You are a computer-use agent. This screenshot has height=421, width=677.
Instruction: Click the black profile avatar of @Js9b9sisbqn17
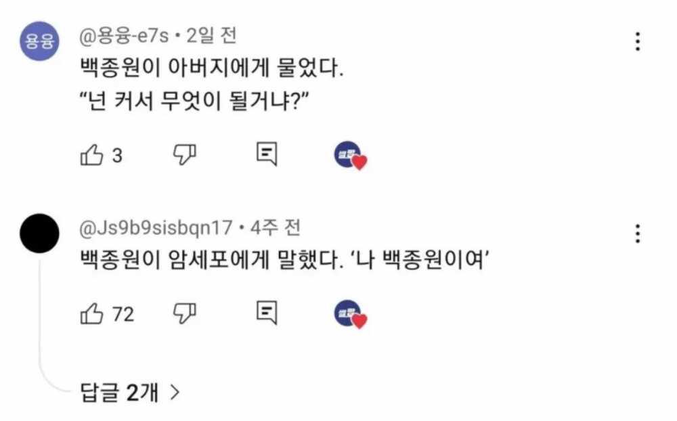40,232
